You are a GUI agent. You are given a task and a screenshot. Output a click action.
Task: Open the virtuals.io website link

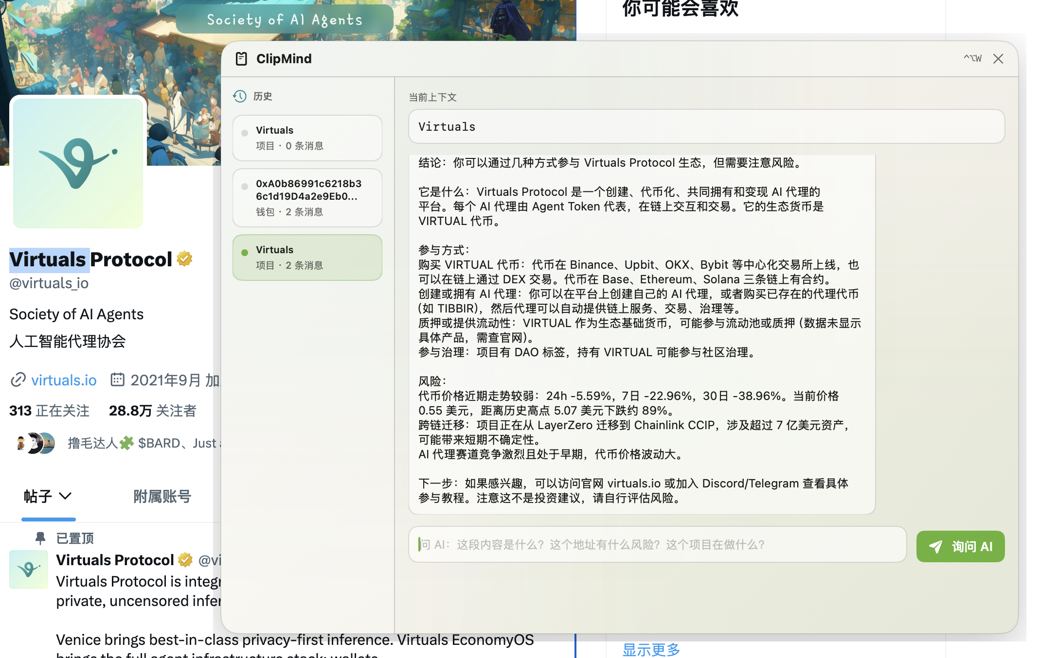64,380
